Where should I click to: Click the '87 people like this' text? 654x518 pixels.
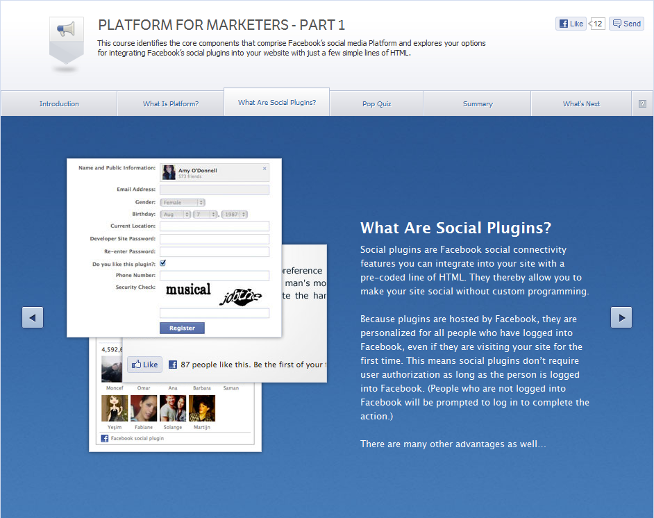pyautogui.click(x=215, y=365)
